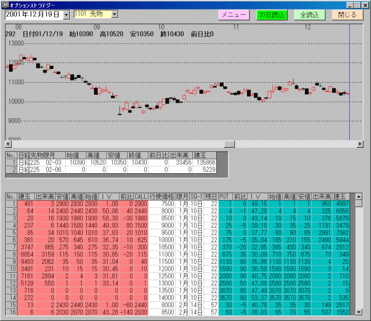Click row number 1 in options table

tap(11, 203)
